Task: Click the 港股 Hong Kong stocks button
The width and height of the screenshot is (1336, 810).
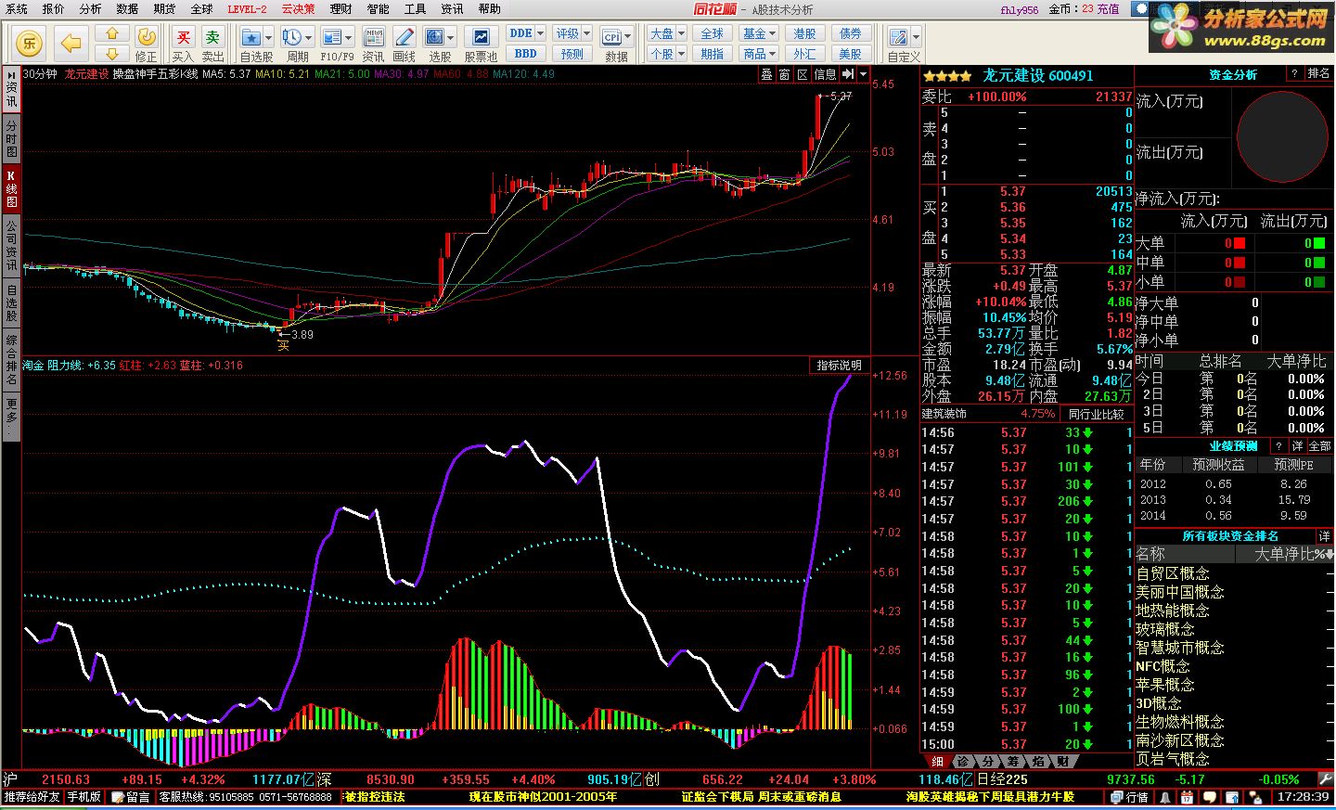Action: coord(804,33)
